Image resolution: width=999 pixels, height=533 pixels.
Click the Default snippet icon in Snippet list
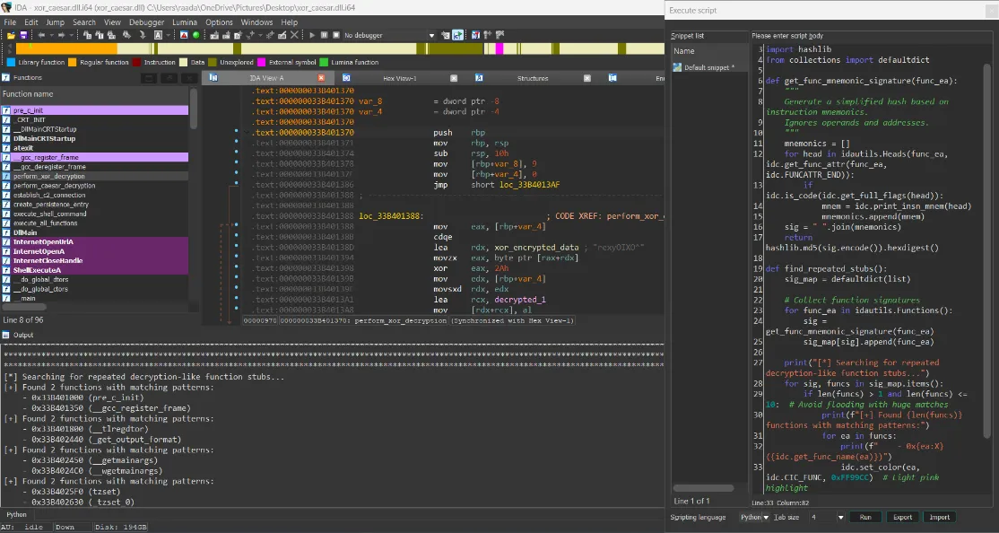point(677,67)
